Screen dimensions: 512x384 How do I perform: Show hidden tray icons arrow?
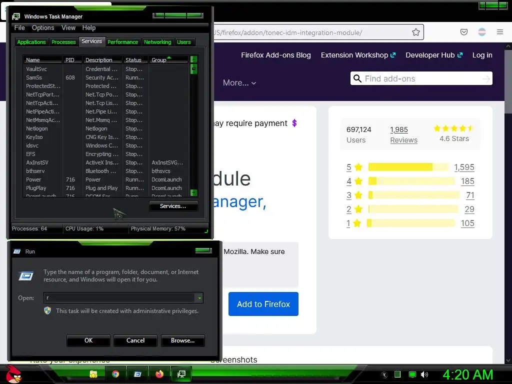point(384,375)
